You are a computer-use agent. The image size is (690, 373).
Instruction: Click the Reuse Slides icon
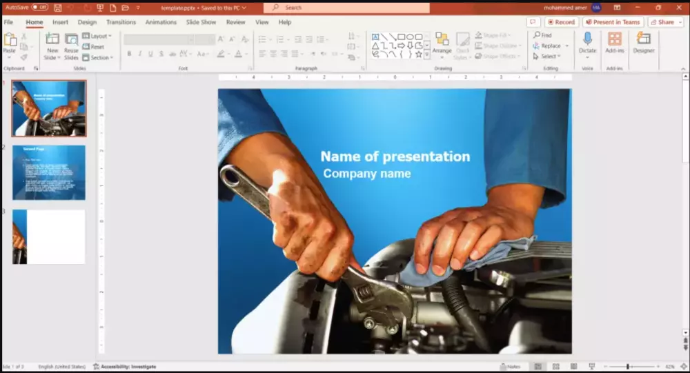point(71,39)
